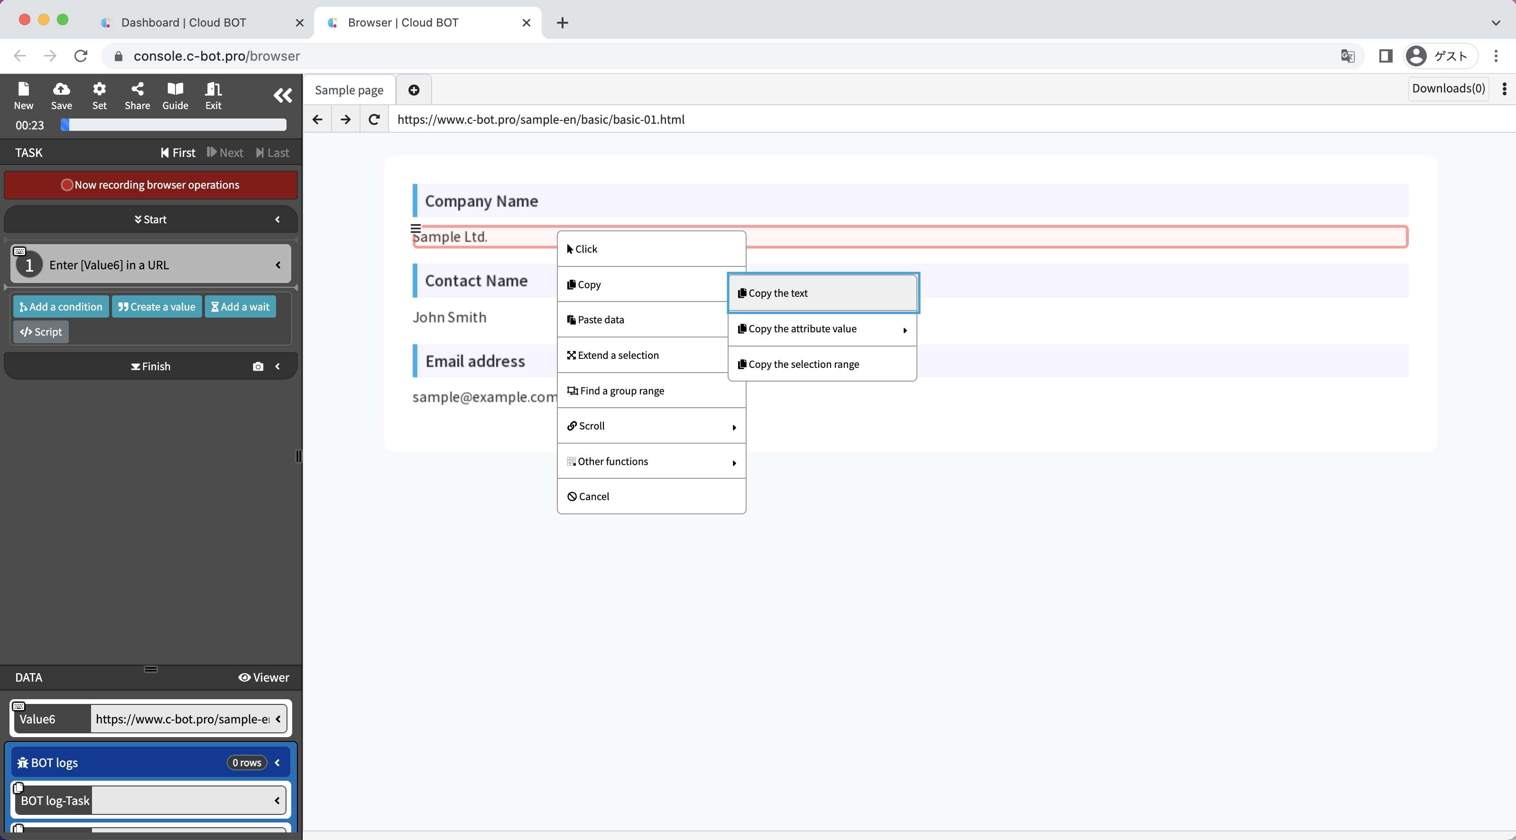Click the task time progress bar
The width and height of the screenshot is (1516, 840).
point(174,125)
